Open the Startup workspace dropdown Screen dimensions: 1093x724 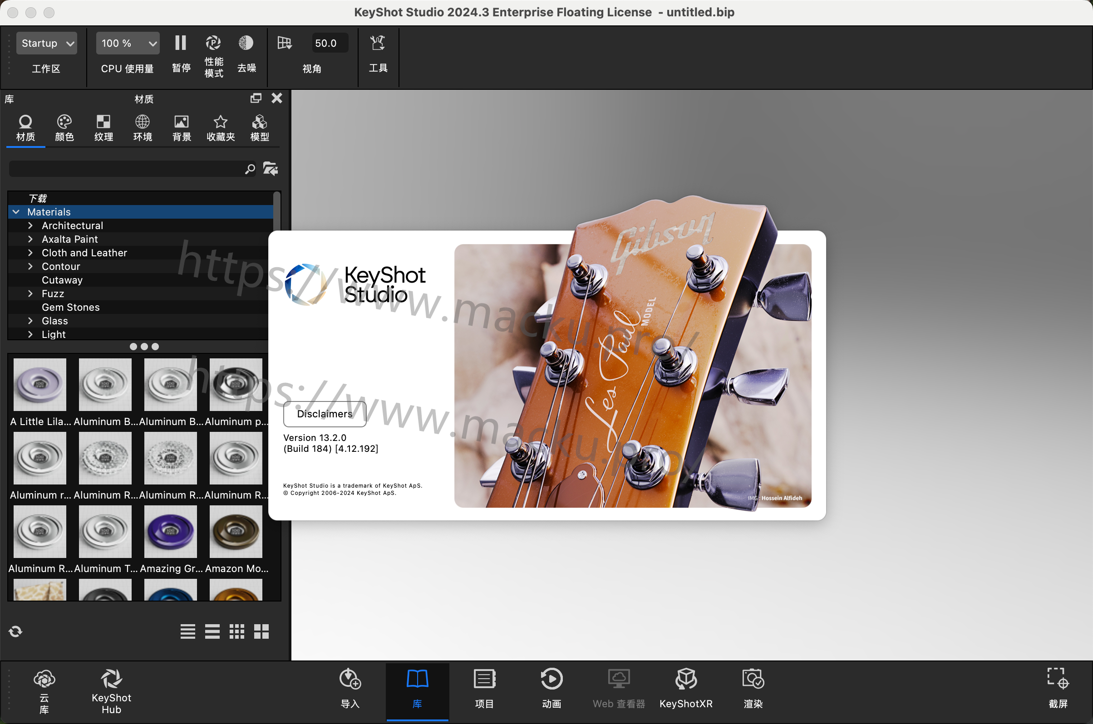47,44
